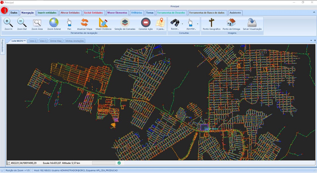
Task: Click Salvar Visualização icon
Action: [252, 23]
